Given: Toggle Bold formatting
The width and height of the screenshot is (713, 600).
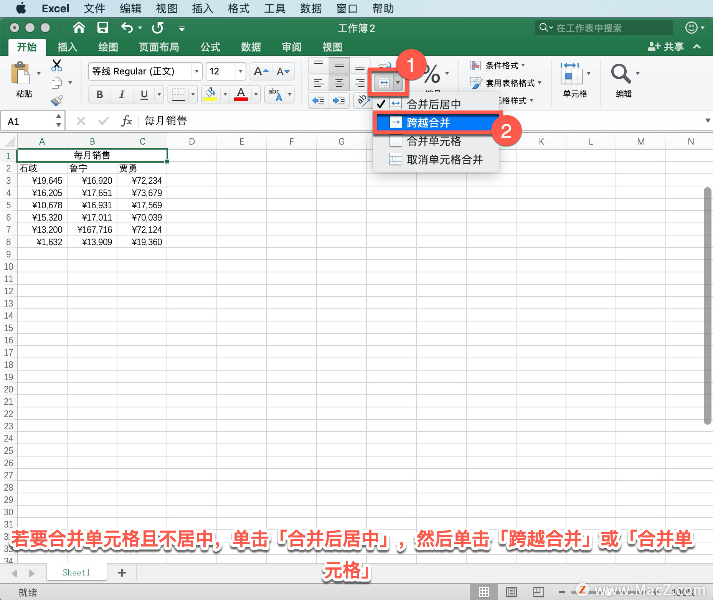Looking at the screenshot, I should (x=100, y=94).
